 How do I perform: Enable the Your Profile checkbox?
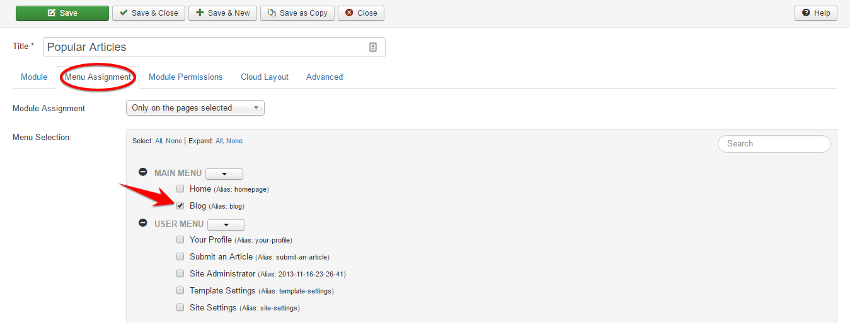tap(180, 239)
